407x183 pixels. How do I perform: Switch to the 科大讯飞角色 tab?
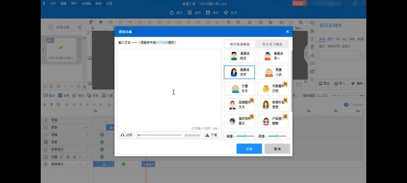click(x=272, y=44)
